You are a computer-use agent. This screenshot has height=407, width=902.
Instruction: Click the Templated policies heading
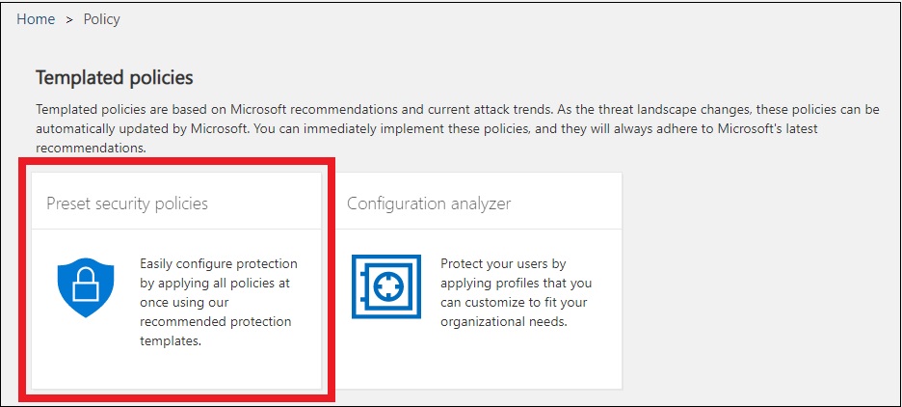[115, 77]
